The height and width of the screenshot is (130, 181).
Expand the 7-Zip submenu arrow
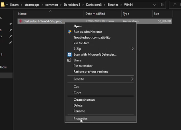coord(132,49)
